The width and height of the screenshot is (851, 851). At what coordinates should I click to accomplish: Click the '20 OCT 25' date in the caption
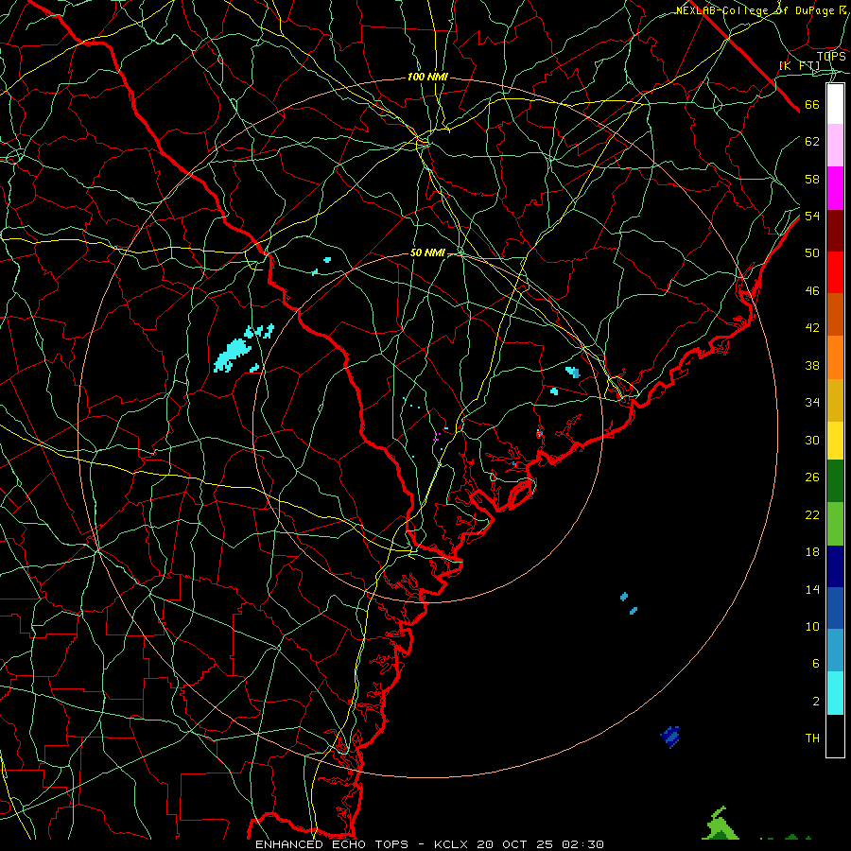click(516, 844)
